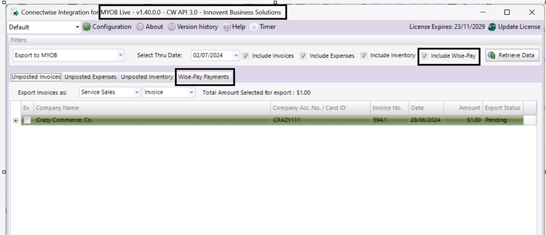Click the $1.00 amount cell
The image size is (546, 235).
click(x=463, y=121)
